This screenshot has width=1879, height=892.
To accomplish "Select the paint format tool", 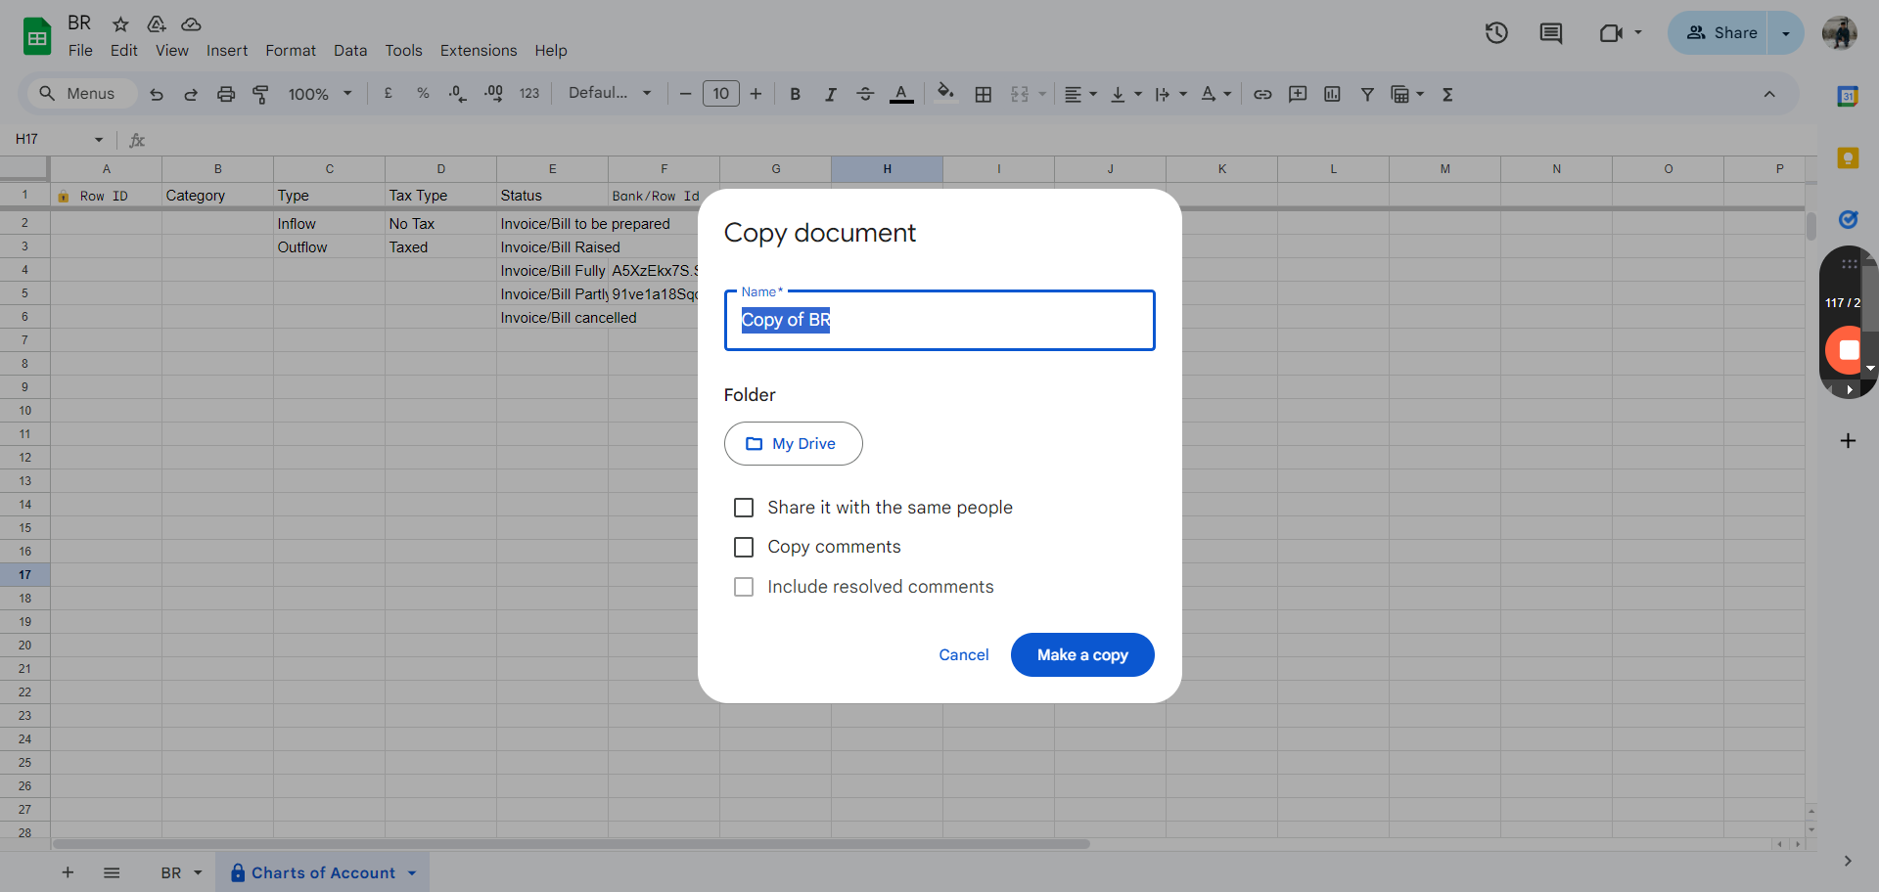I will (x=260, y=94).
